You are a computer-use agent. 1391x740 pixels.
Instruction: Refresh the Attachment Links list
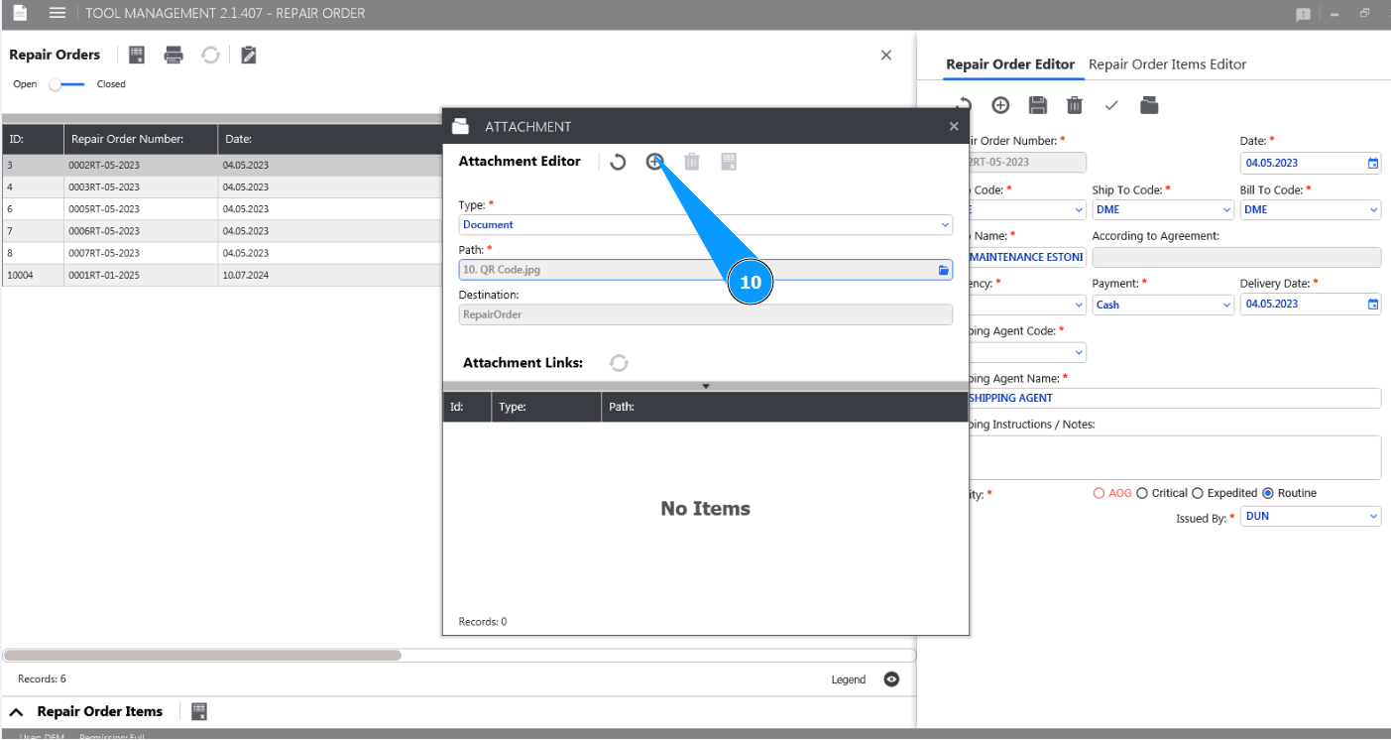[619, 363]
